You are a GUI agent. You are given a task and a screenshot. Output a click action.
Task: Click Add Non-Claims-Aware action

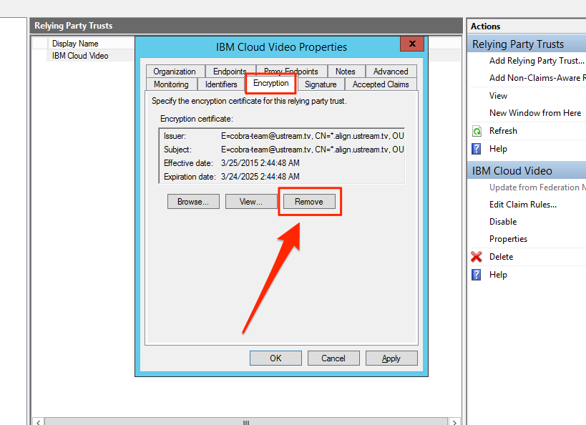pos(537,78)
